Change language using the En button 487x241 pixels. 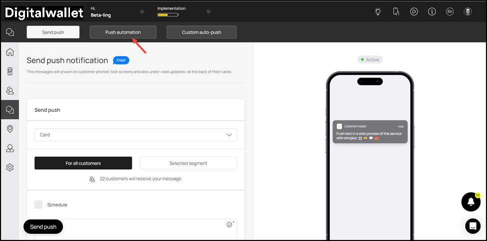coord(450,11)
